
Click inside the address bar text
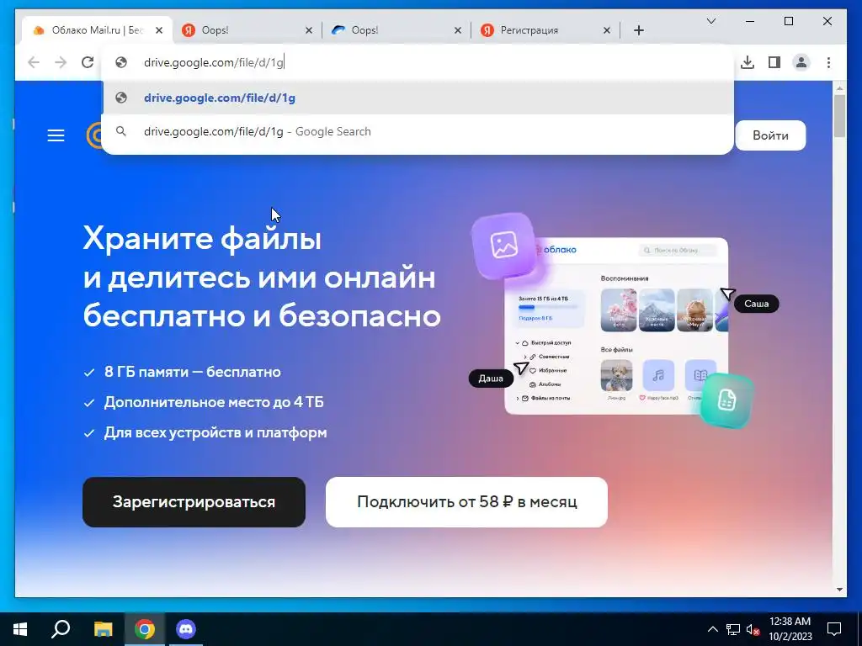point(213,62)
